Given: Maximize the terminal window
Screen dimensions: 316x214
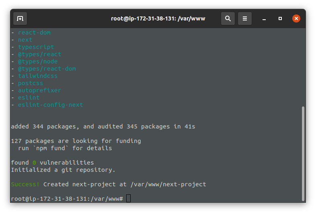Looking at the screenshot, I should tap(280, 18).
